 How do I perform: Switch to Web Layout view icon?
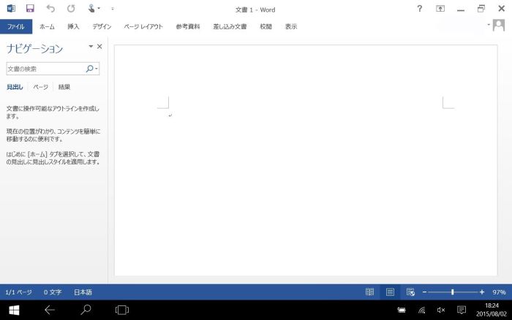click(x=410, y=292)
